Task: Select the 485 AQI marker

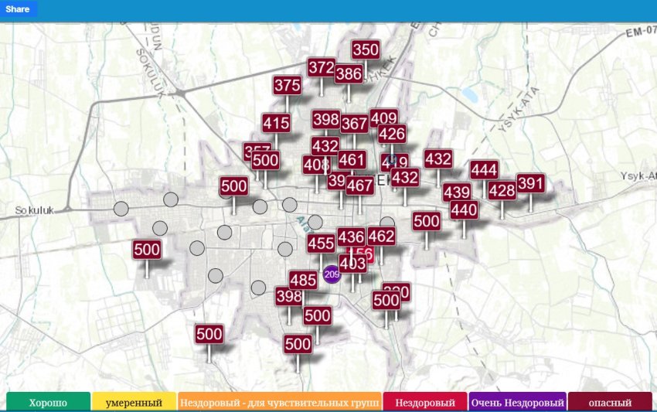Action: [x=303, y=281]
